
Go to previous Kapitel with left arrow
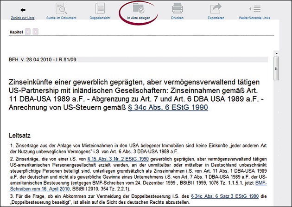[28, 32]
